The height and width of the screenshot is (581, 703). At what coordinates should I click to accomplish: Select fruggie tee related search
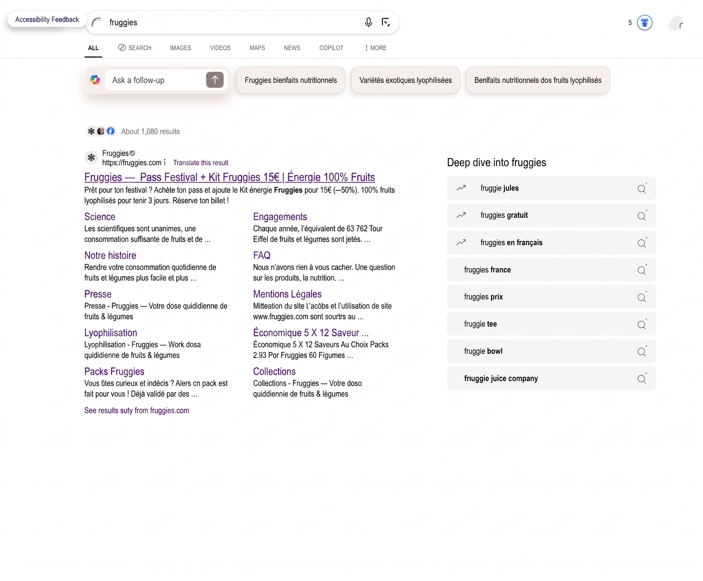coord(551,324)
